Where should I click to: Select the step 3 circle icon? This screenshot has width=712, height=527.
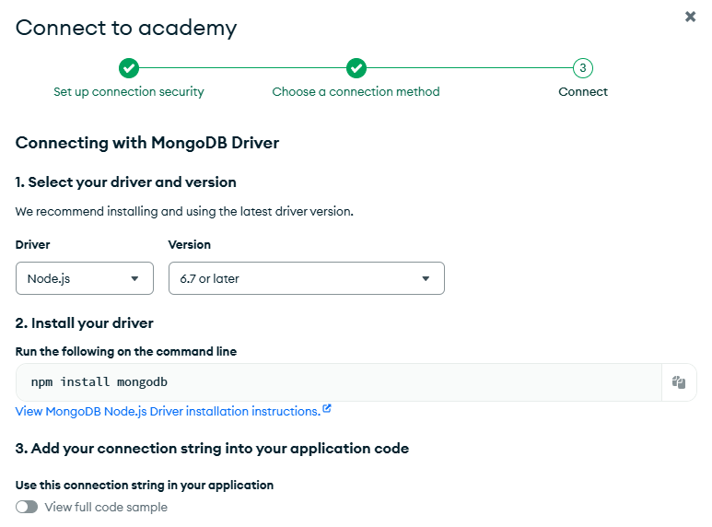pos(582,68)
